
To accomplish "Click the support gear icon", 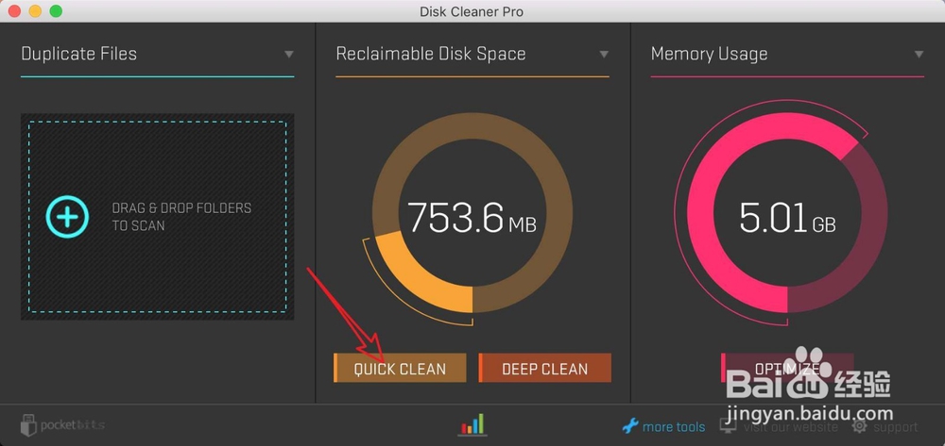I will click(x=859, y=426).
